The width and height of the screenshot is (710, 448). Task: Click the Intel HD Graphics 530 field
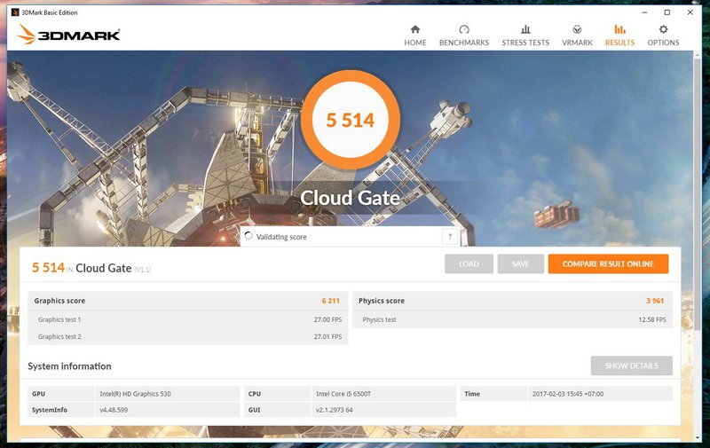tap(167, 393)
